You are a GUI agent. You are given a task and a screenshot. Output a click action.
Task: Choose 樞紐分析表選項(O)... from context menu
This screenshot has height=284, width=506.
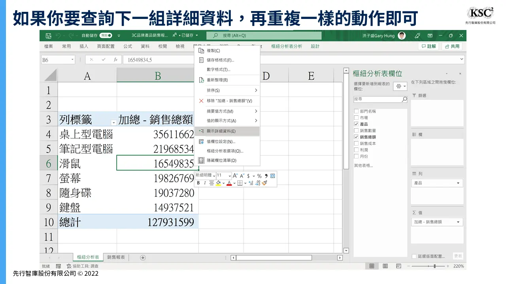(227, 151)
